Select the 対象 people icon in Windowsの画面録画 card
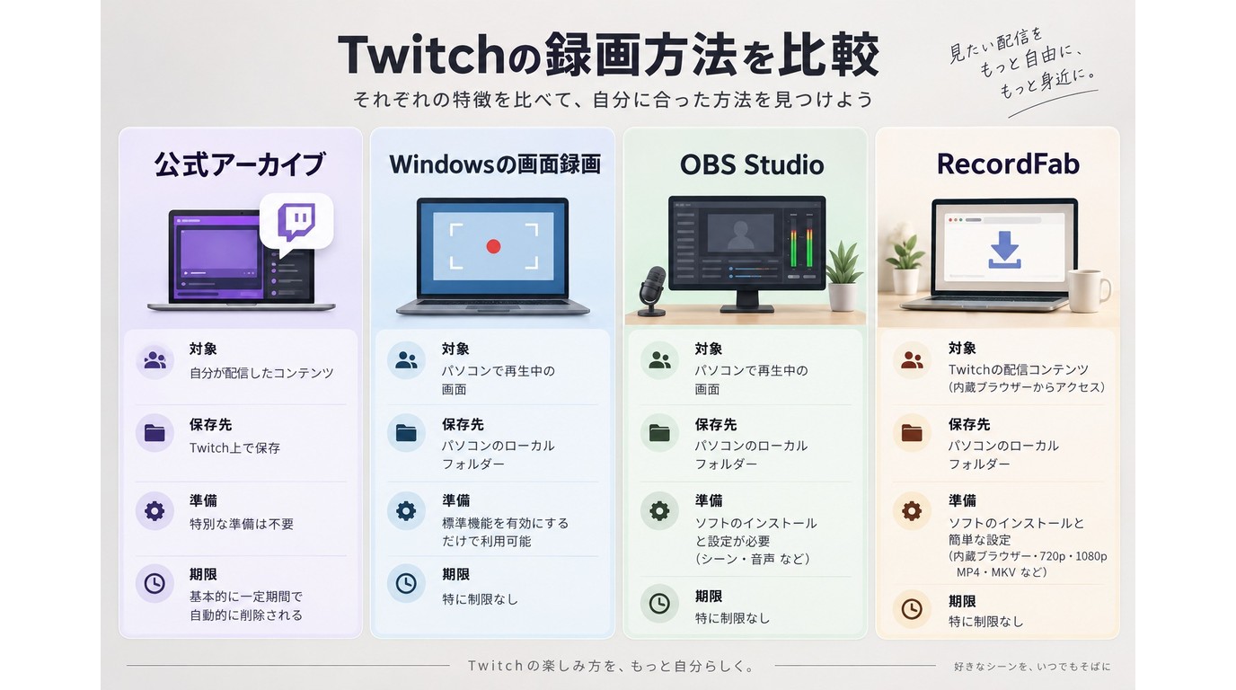Viewport: 1236px width, 690px height. [406, 360]
